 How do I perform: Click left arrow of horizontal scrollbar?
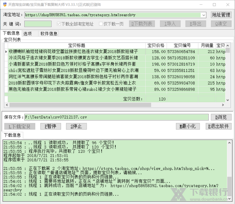7,105
